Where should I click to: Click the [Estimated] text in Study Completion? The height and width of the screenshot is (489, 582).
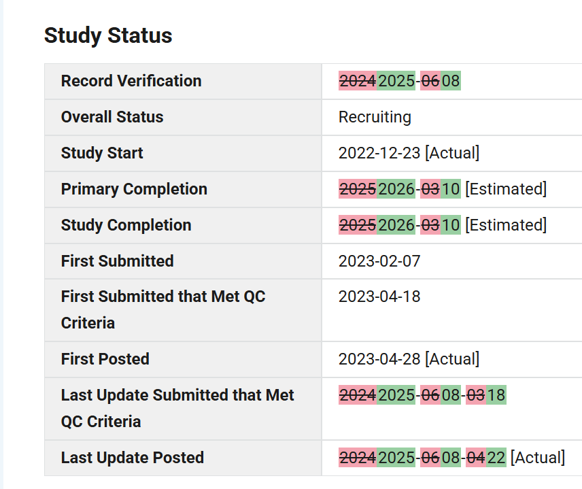[x=506, y=225]
